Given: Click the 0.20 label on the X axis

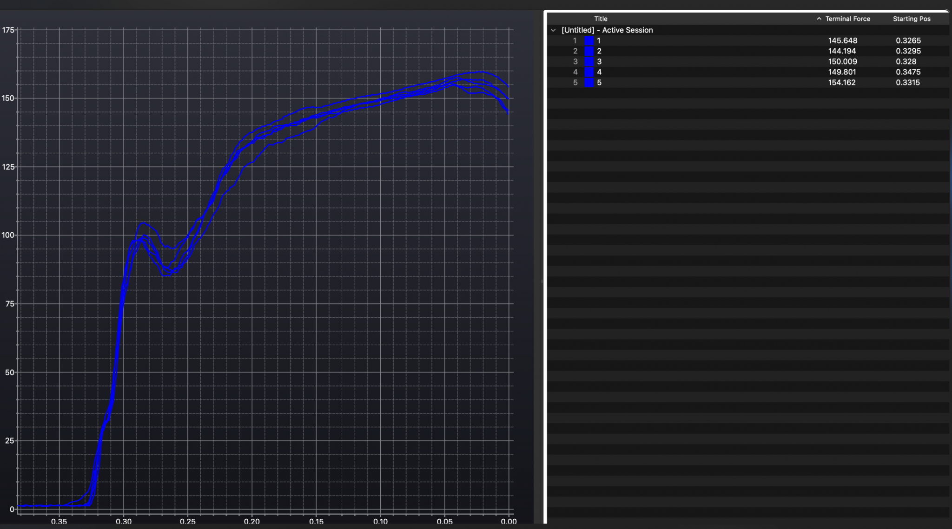Looking at the screenshot, I should (x=252, y=522).
